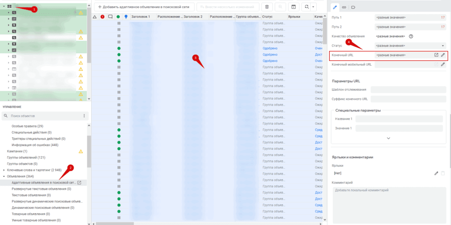Screen dimensions: 451x225
Task: Click the Путь 1 input field
Action: tap(410, 18)
